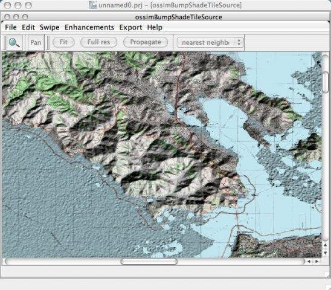Click the Full res button
The image size is (331, 290).
coord(98,42)
